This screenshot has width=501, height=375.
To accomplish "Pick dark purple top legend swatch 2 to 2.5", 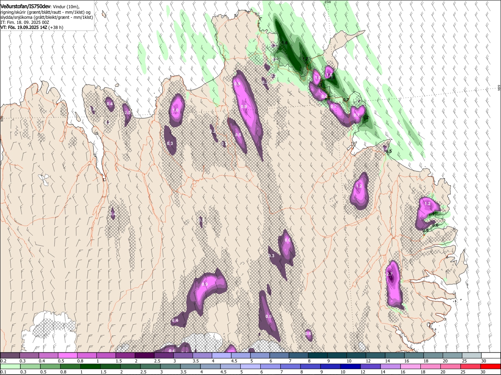I will point(144,355).
